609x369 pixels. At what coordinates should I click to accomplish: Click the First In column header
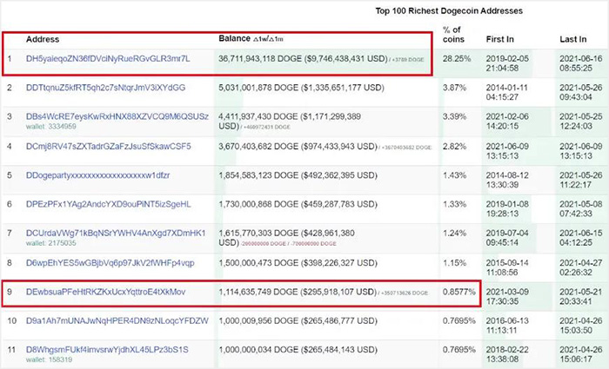tap(499, 39)
